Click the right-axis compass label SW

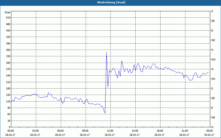[x=213, y=79]
